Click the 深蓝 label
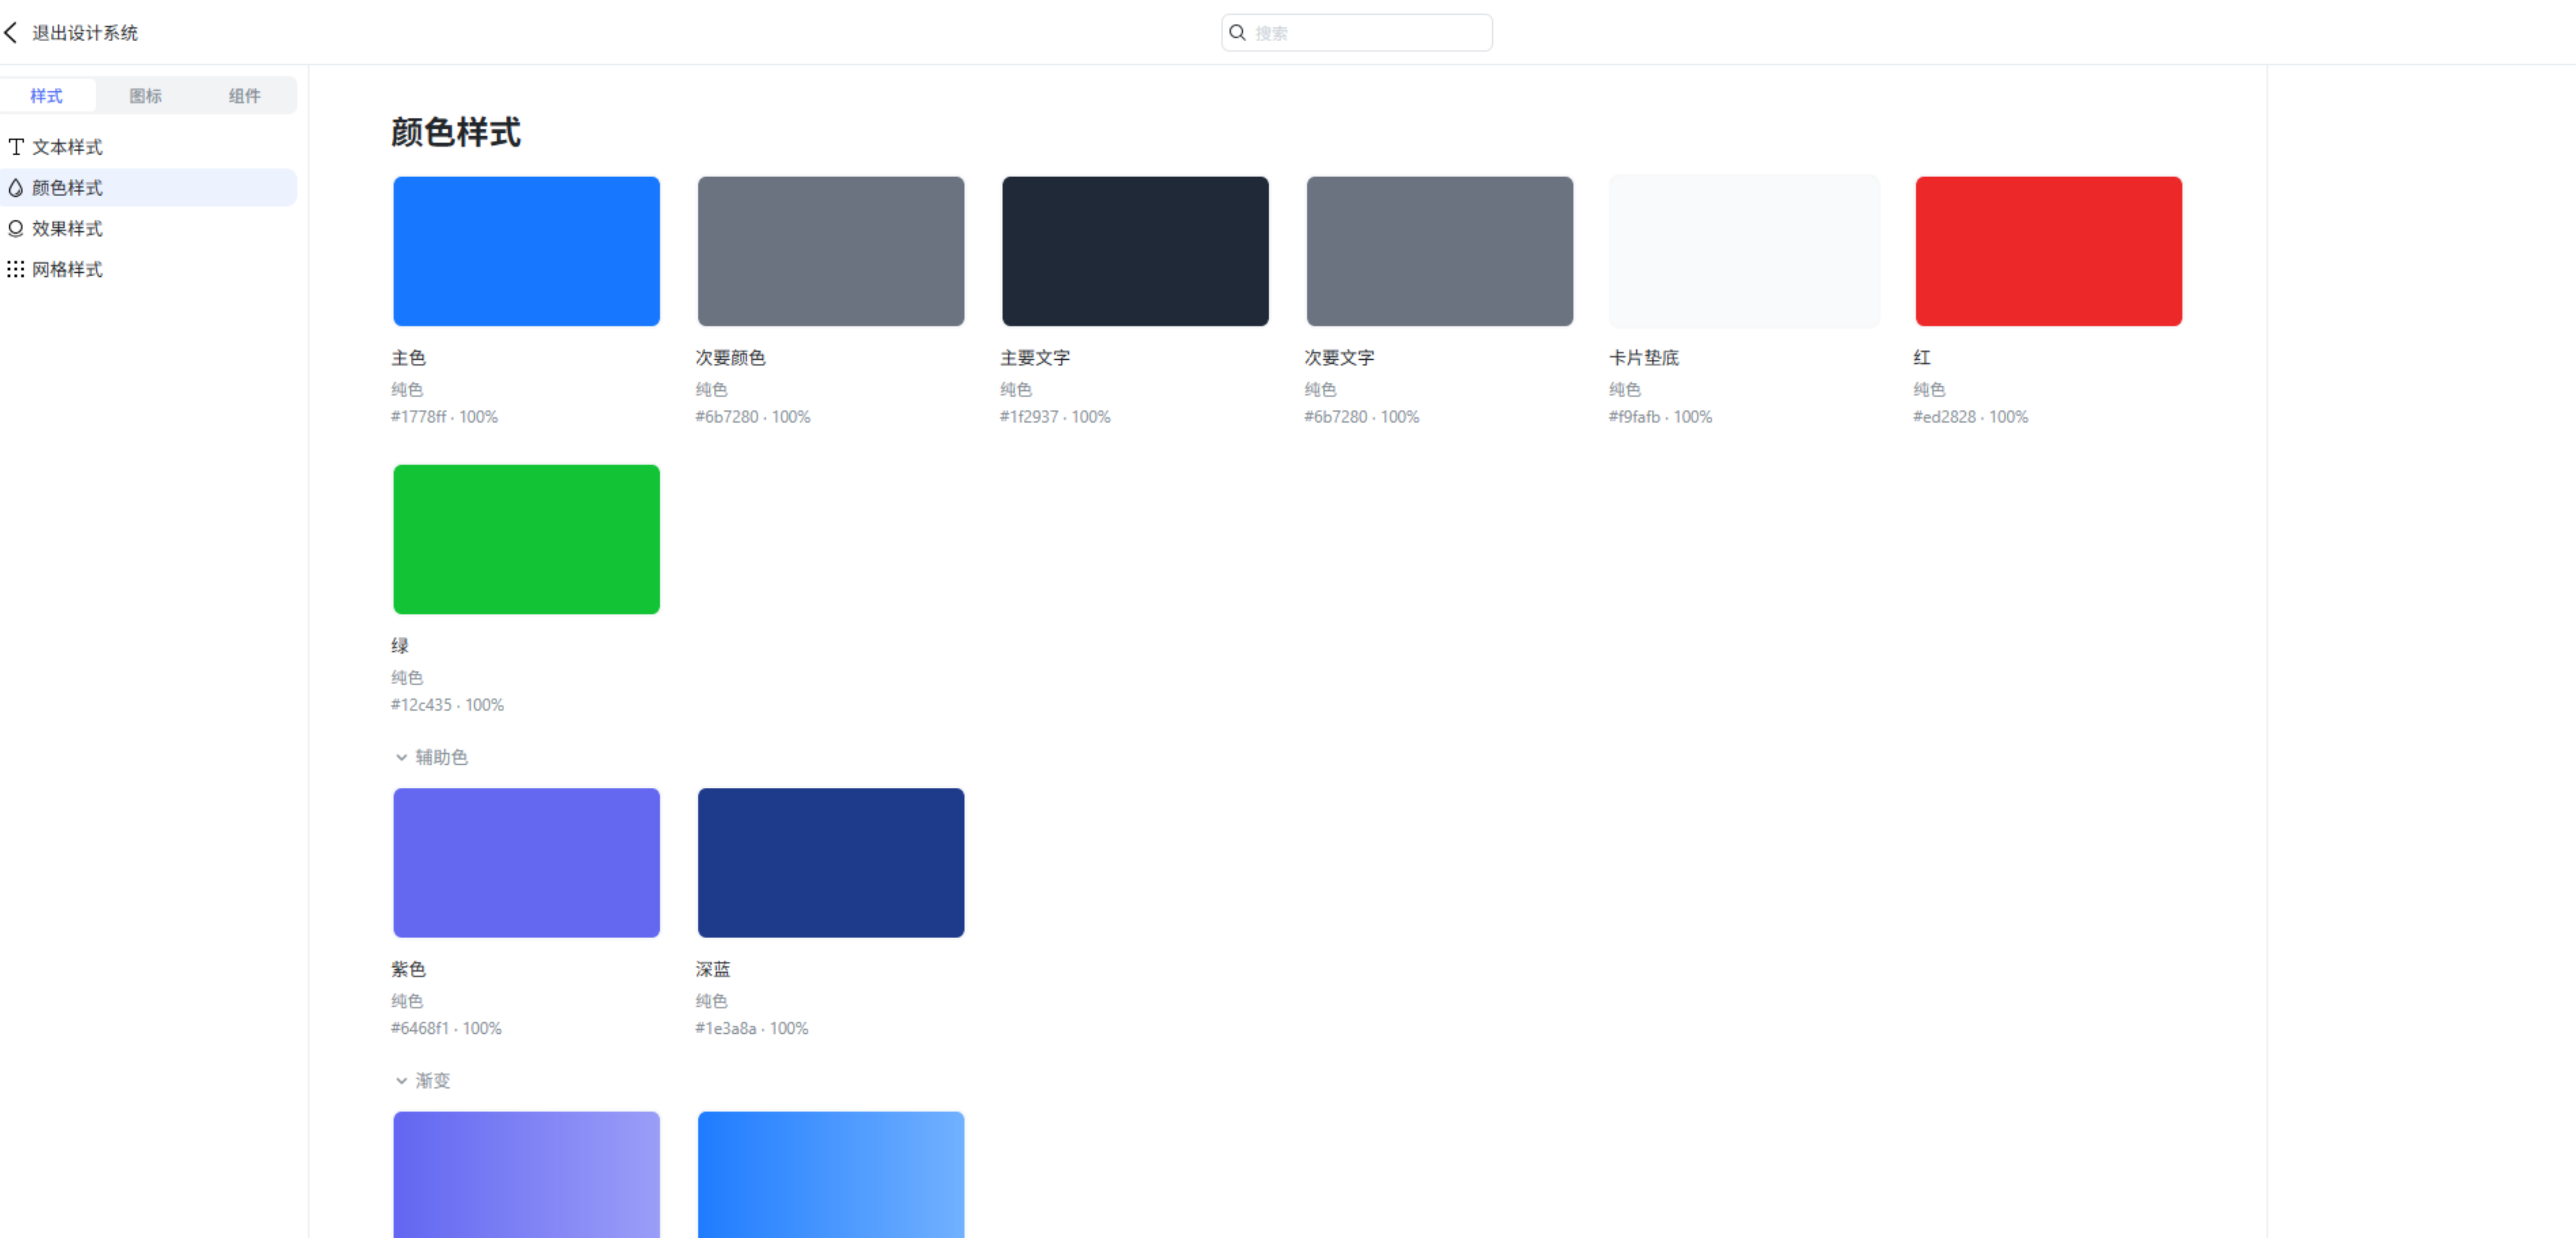 coord(713,970)
